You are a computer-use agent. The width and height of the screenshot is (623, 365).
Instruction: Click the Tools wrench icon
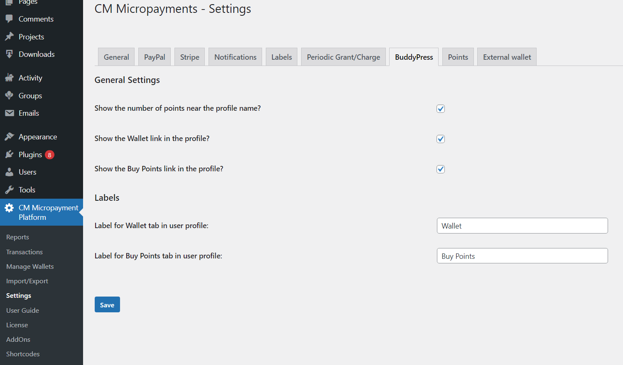pyautogui.click(x=9, y=190)
